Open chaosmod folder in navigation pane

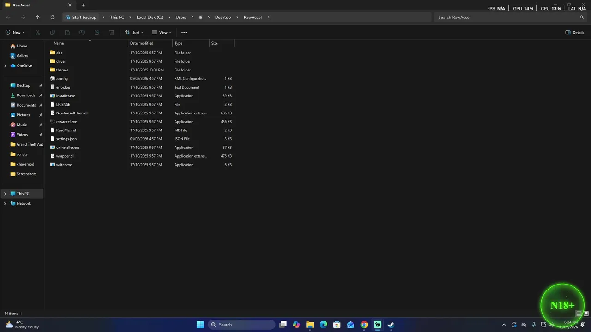pyautogui.click(x=25, y=164)
